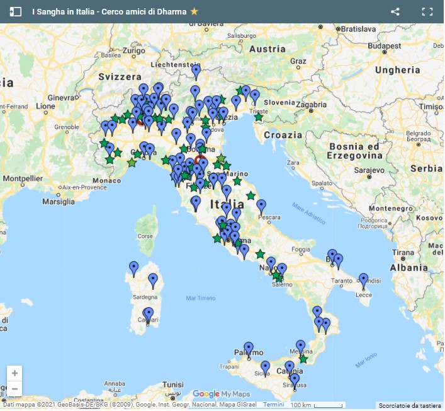Screen dimensions: 445x411
Task: Click the Marsiglia city label
Action: (59, 202)
